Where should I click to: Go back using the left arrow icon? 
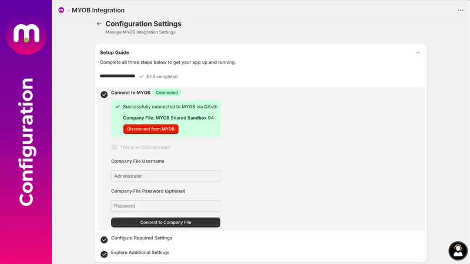coord(99,24)
